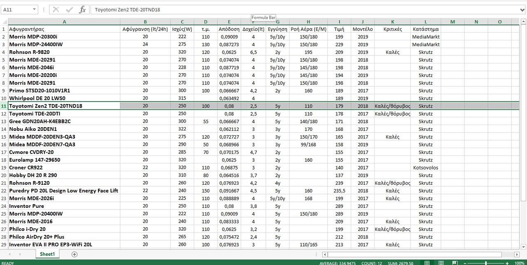Select Puredry PD 20L Design Low Energy cell
The height and width of the screenshot is (265, 527).
(x=64, y=191)
